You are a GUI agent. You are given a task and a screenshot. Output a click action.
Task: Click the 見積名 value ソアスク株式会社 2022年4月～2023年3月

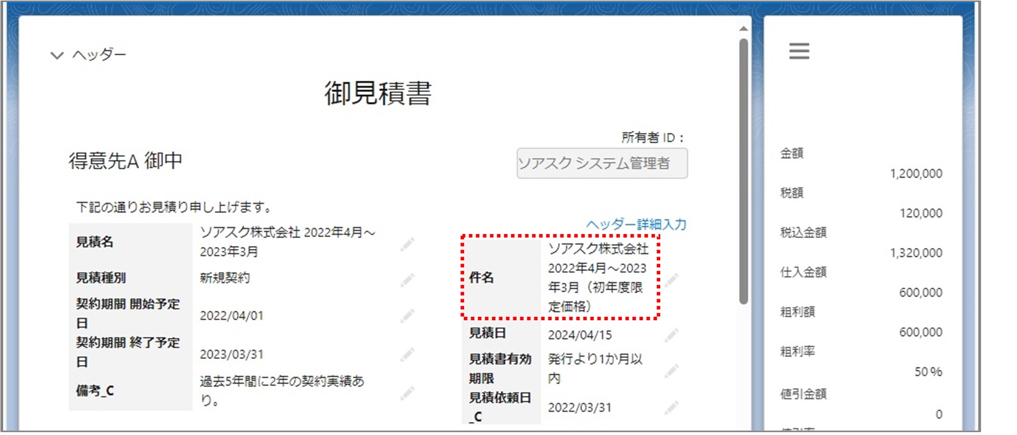[287, 242]
